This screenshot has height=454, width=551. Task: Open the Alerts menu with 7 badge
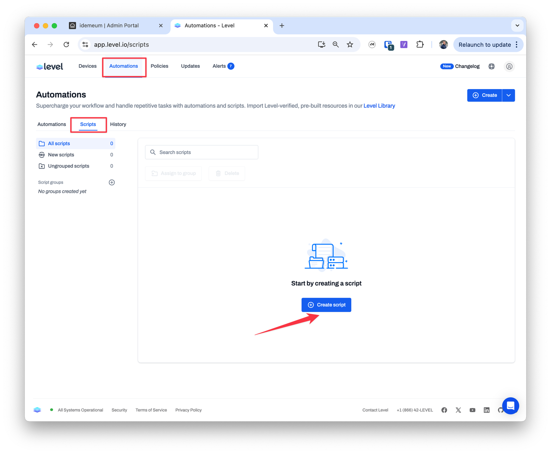click(x=223, y=66)
